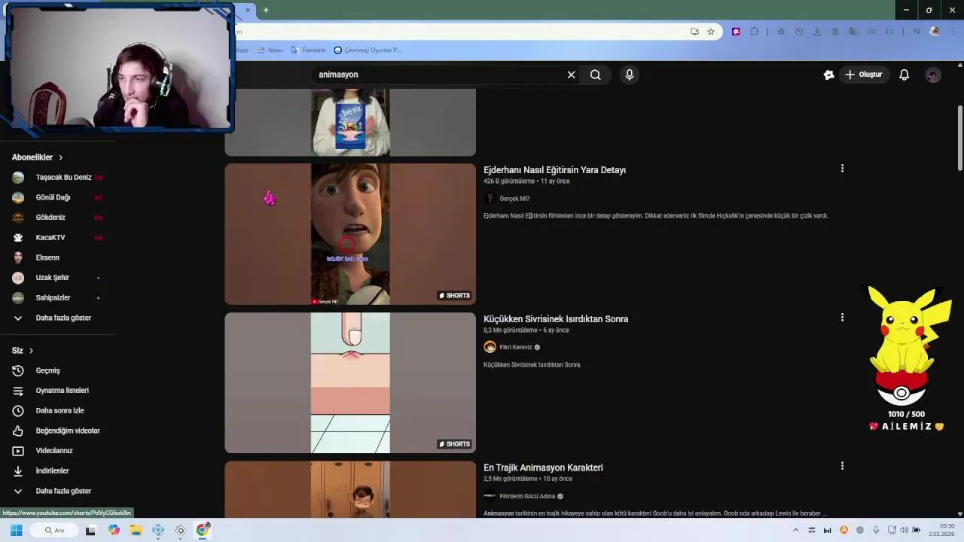Open the En Trajik Animasyon Karakteri thumbnail
The height and width of the screenshot is (542, 964).
click(350, 489)
